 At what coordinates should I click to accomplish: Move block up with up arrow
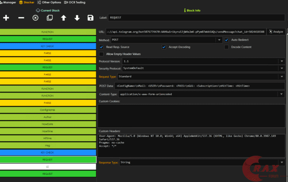(64, 18)
